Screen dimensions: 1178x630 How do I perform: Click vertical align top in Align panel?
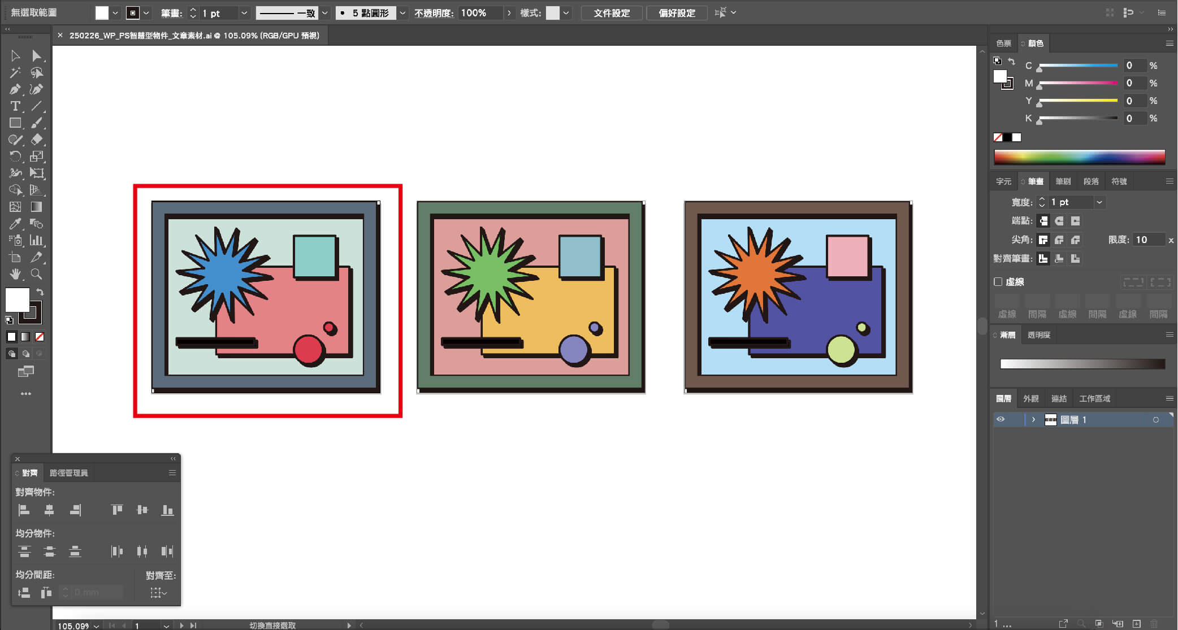[117, 510]
